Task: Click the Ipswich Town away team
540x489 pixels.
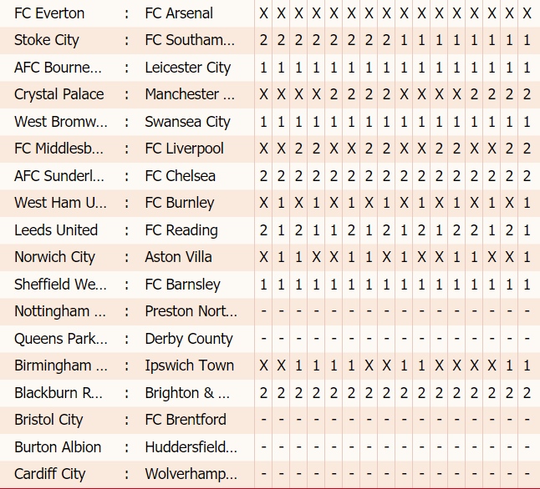Action: point(190,365)
